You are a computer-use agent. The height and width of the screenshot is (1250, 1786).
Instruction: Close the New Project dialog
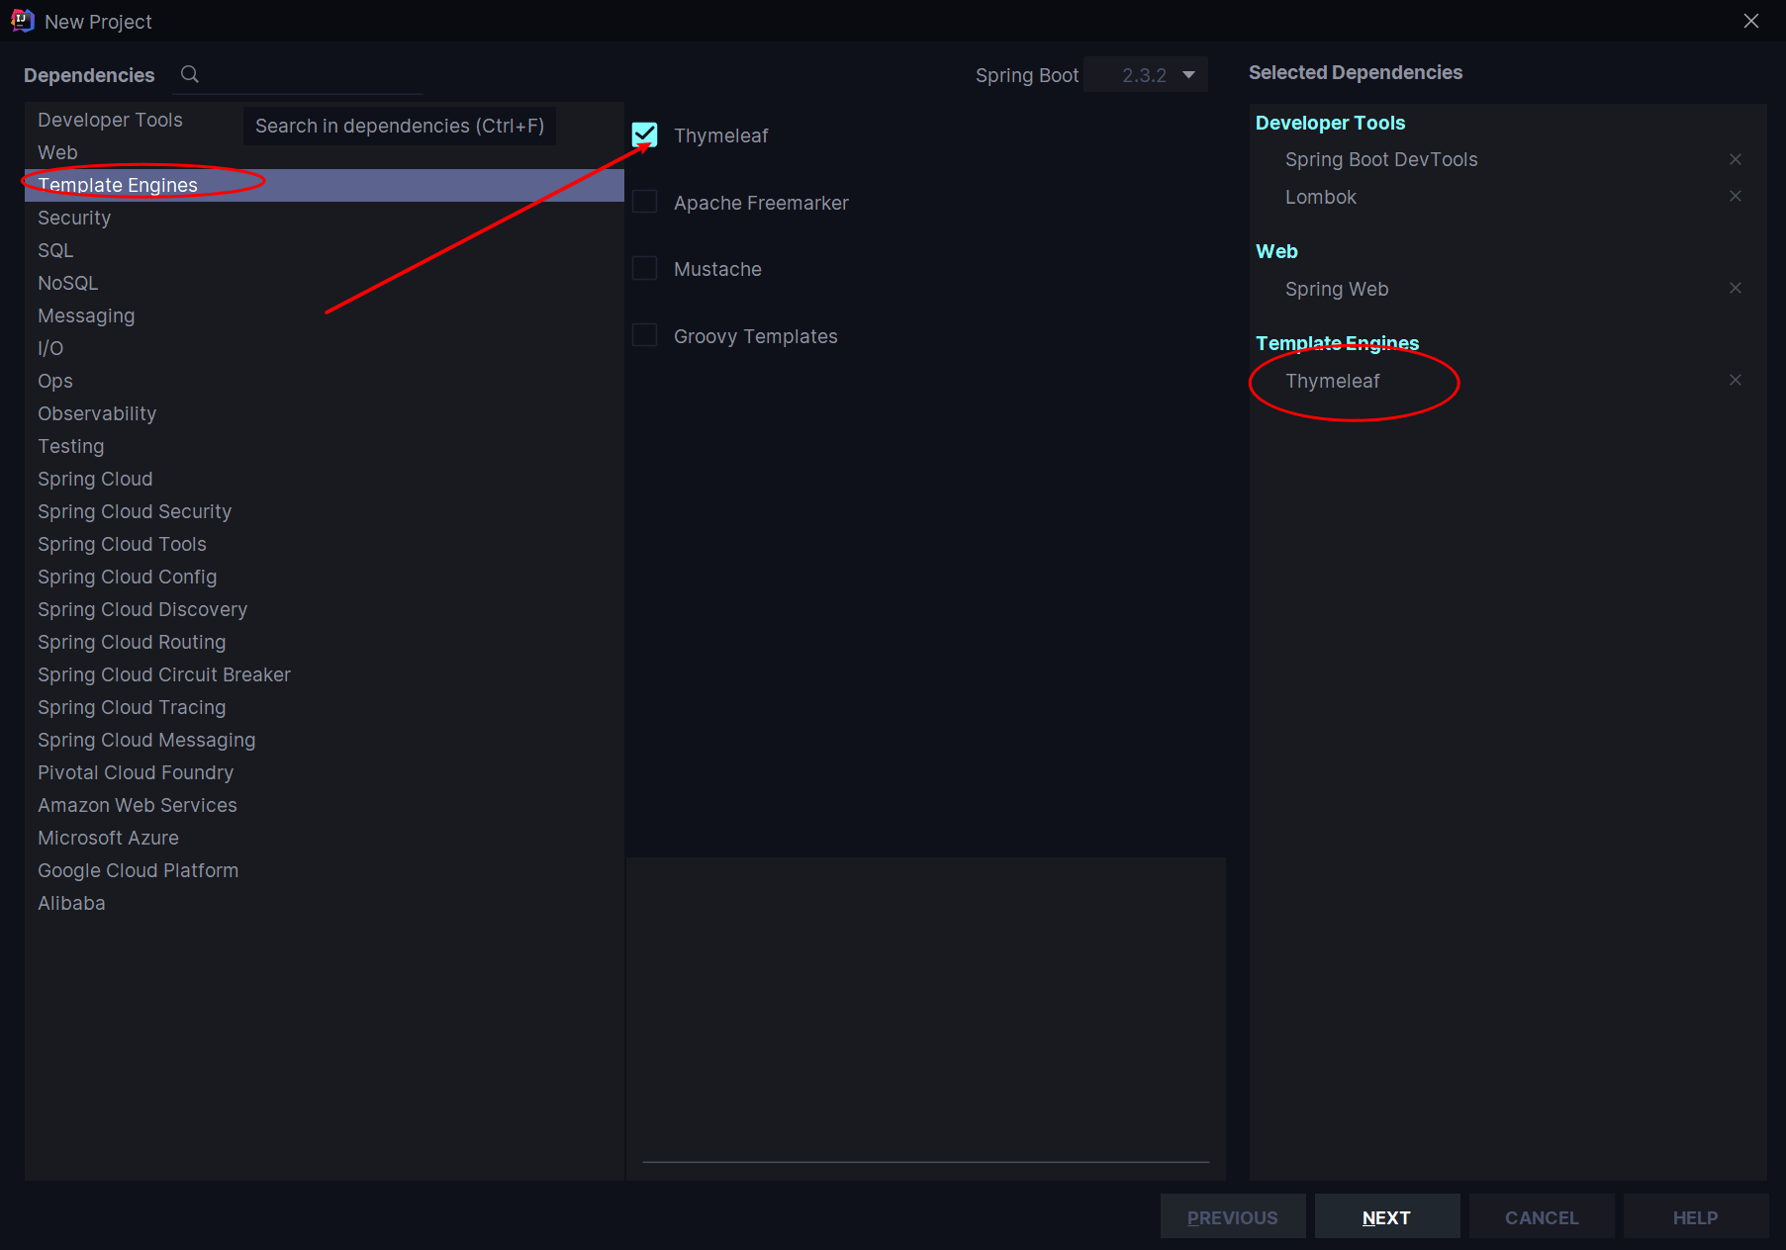[x=1750, y=21]
